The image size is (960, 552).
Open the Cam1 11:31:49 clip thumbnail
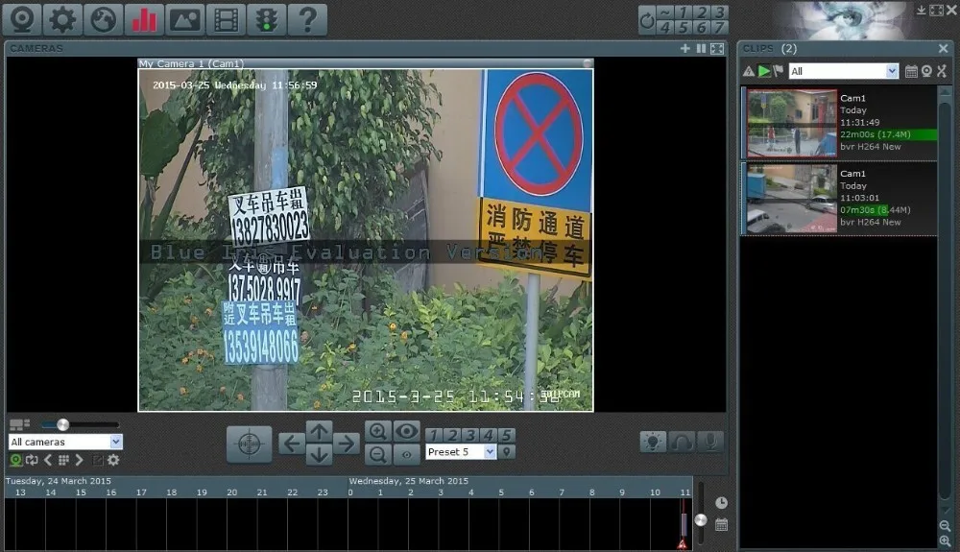click(x=792, y=124)
